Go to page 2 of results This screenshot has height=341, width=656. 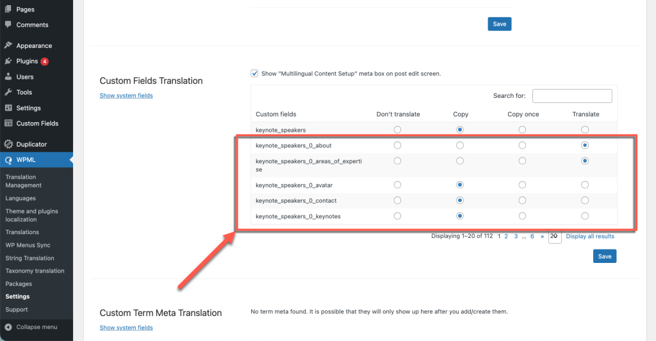(x=506, y=236)
